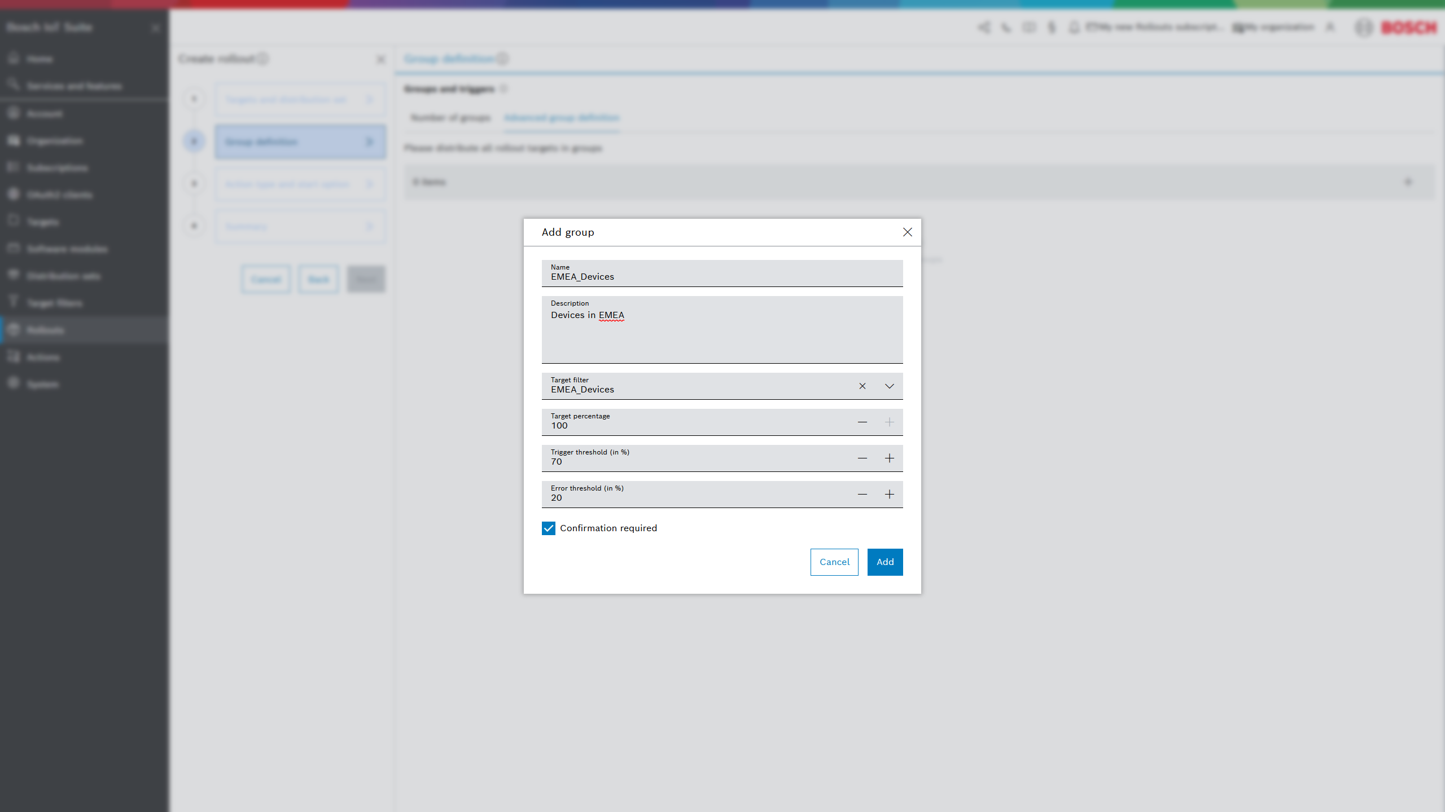Click Add button to confirm group
The height and width of the screenshot is (812, 1445).
(884, 562)
